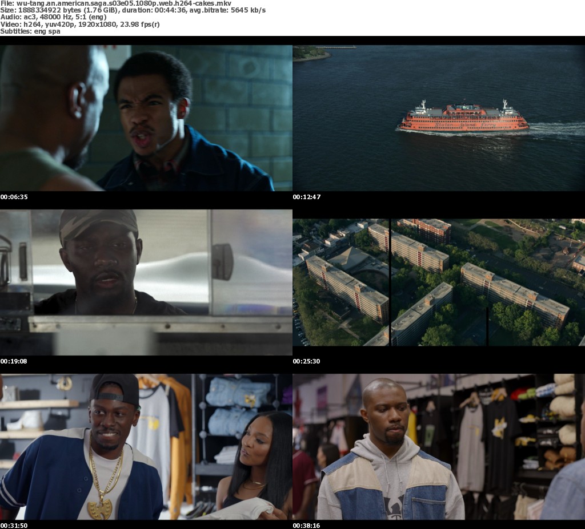Select the 00:19:08 timestamp label

[14, 361]
